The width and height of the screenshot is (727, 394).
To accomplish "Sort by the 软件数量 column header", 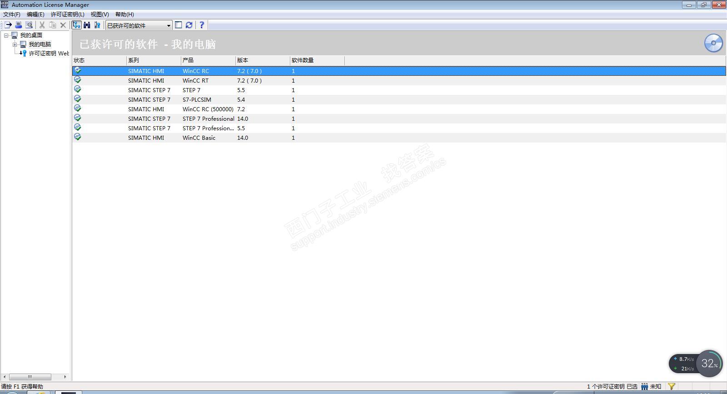I will click(317, 60).
